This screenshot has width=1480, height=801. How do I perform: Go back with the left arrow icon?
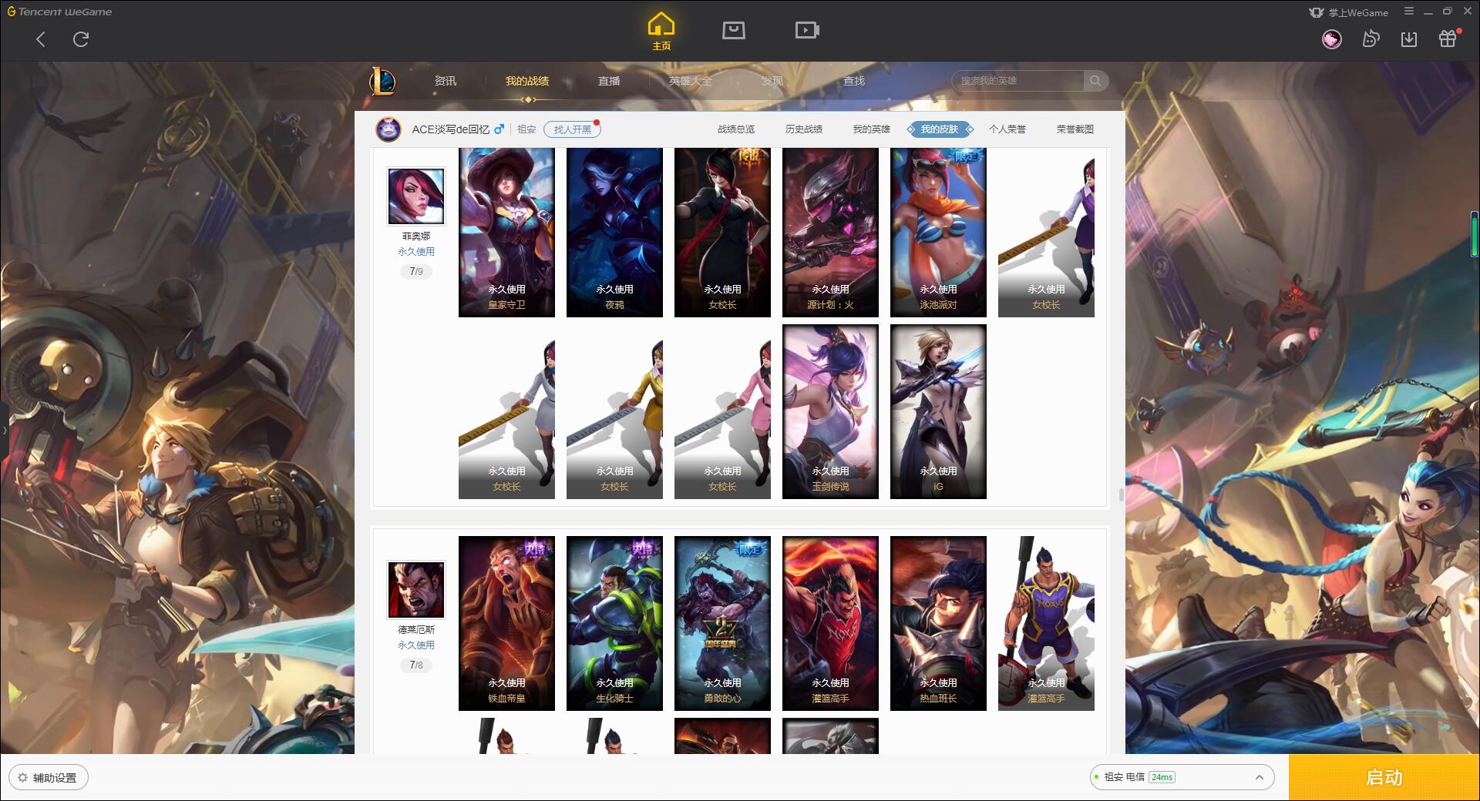click(41, 39)
